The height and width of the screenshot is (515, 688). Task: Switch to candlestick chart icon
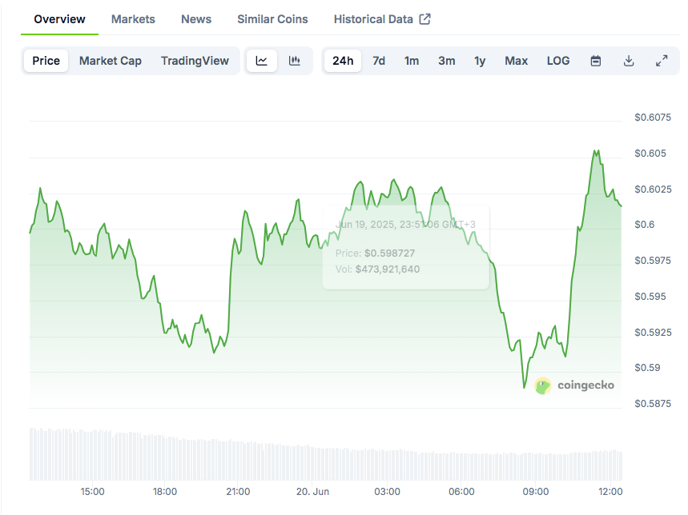[295, 61]
